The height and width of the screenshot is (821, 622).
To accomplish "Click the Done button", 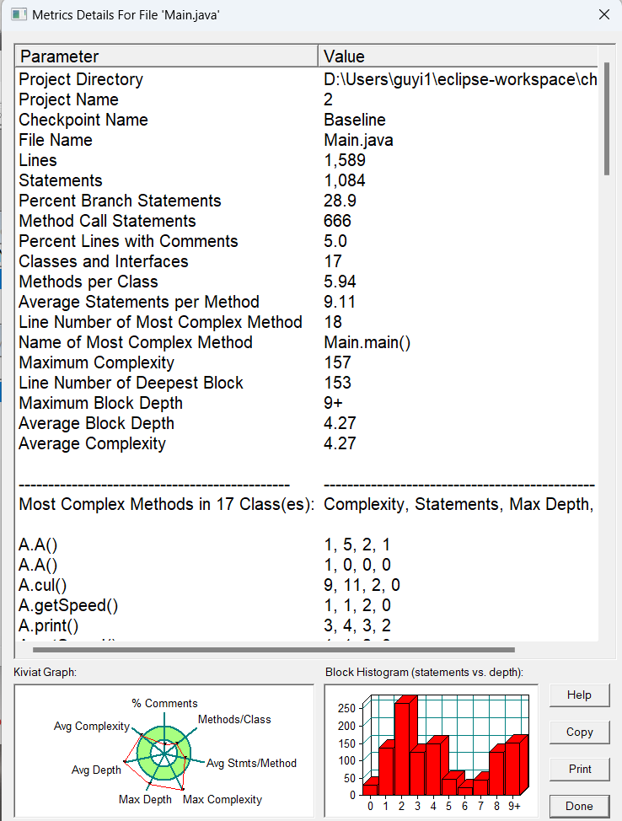I will (x=579, y=806).
